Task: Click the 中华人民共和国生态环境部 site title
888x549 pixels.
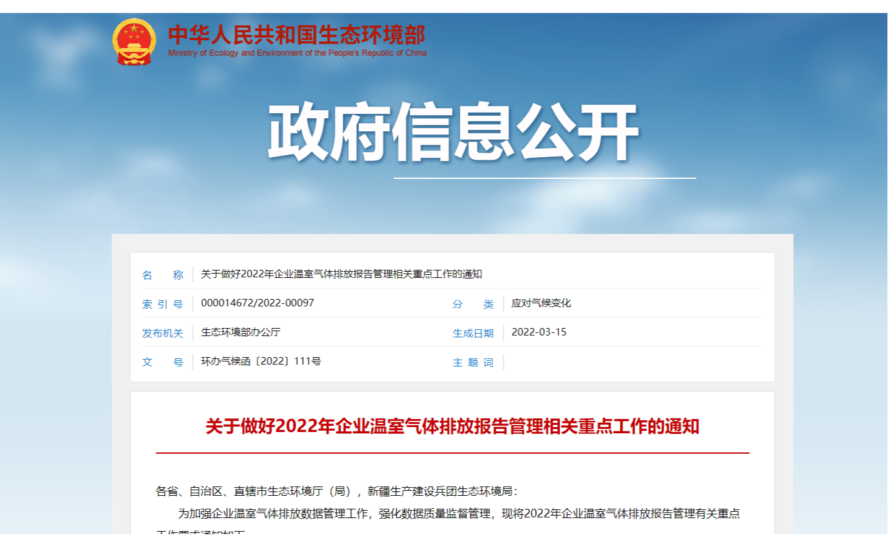Action: 296,35
